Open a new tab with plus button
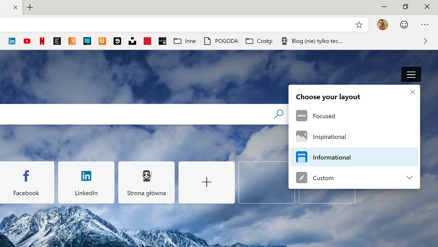 [30, 7]
